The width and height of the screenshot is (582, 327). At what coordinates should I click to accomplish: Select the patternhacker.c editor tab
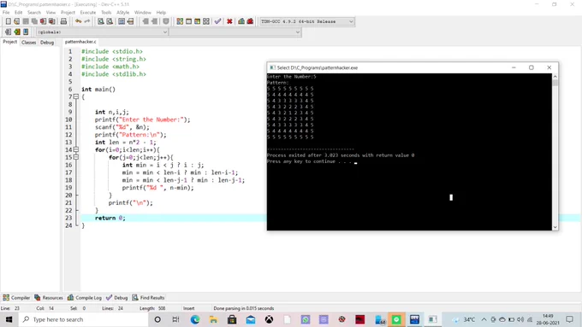coord(80,42)
